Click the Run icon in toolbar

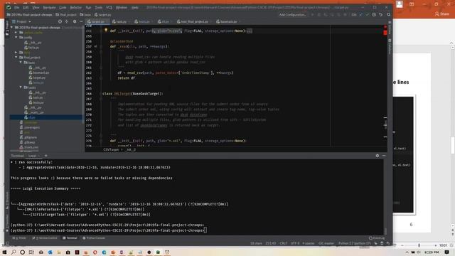tap(313, 14)
